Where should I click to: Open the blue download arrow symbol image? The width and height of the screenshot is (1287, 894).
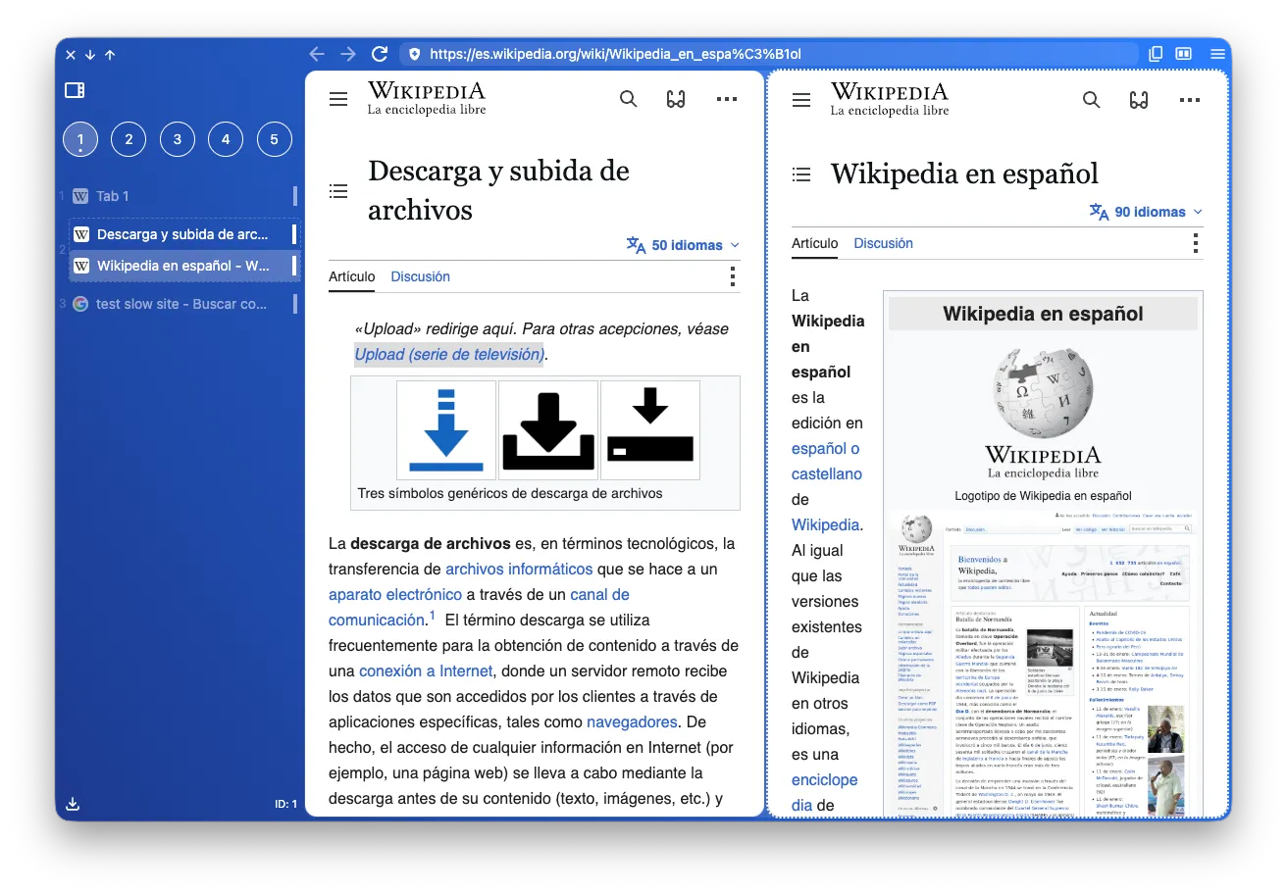click(x=446, y=430)
